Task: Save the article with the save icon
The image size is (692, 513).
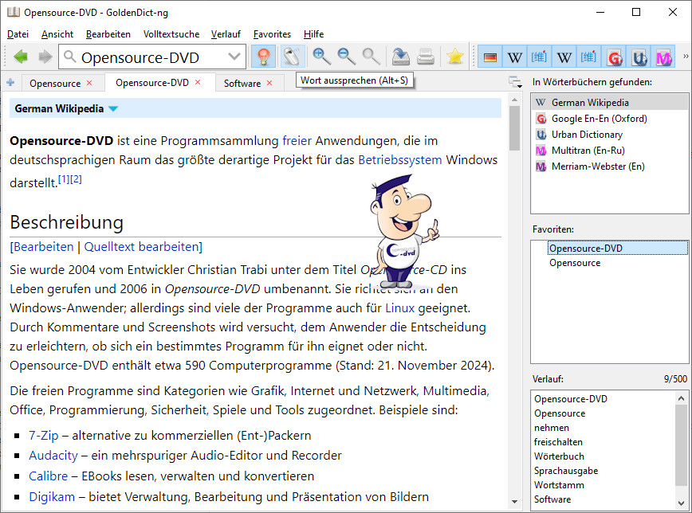Action: [400, 57]
